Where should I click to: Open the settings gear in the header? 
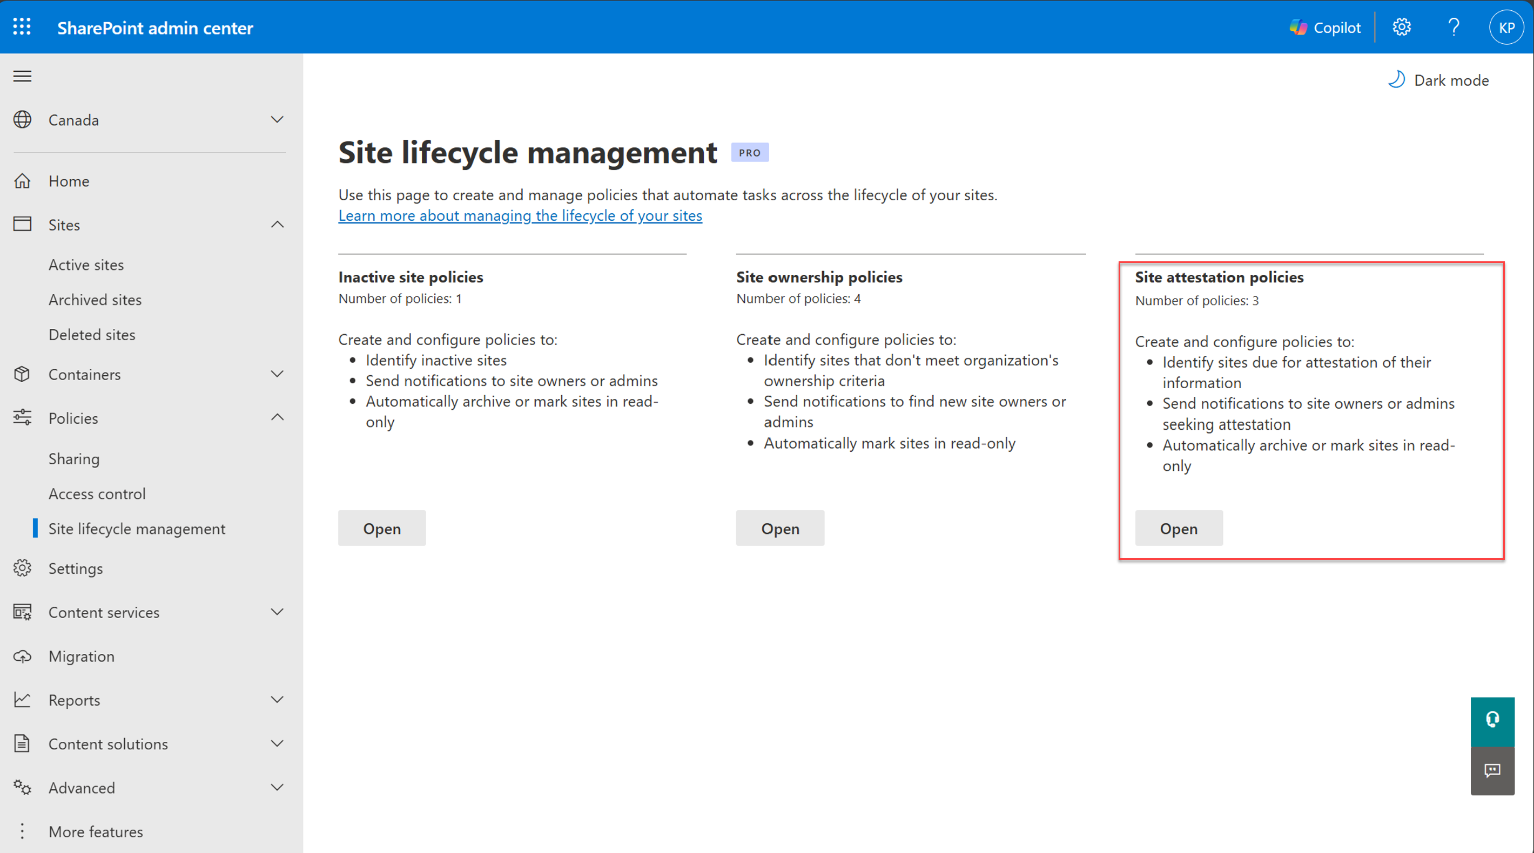(x=1402, y=27)
